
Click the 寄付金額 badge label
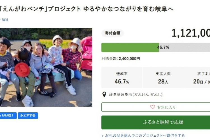(113, 33)
